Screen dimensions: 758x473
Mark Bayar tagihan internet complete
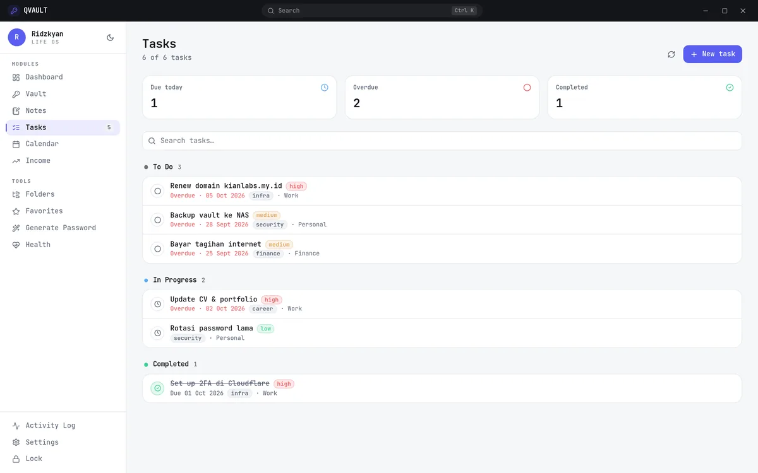pos(157,249)
